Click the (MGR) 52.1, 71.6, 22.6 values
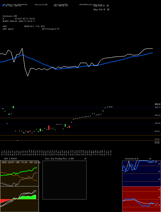Viewport: 161px width, 212px height. tap(34, 26)
